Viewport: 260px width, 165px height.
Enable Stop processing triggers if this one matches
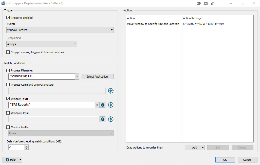tap(8, 52)
